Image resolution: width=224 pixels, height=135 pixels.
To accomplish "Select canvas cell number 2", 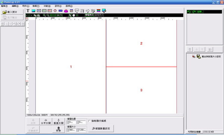I will point(141,43).
